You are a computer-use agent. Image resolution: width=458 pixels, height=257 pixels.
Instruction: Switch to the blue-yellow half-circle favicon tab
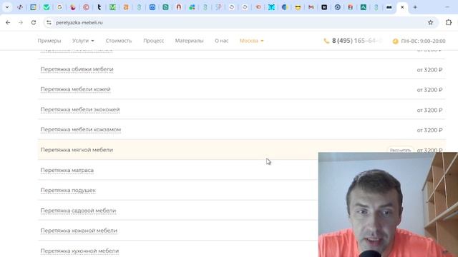pos(285,7)
